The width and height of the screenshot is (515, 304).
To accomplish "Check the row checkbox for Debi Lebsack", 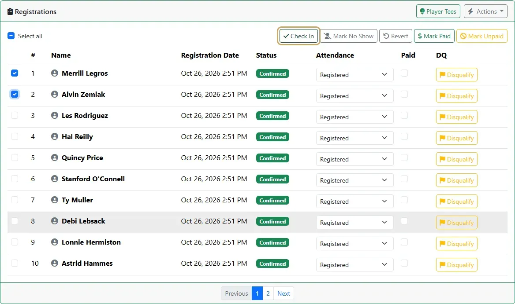I will [15, 221].
